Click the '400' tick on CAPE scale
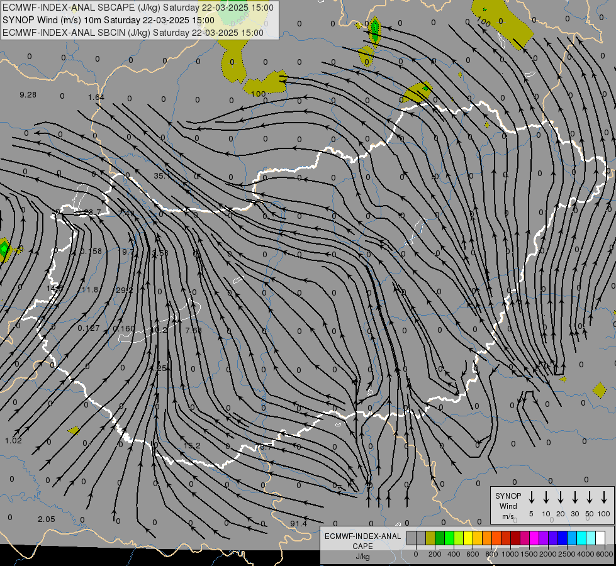 pyautogui.click(x=454, y=554)
